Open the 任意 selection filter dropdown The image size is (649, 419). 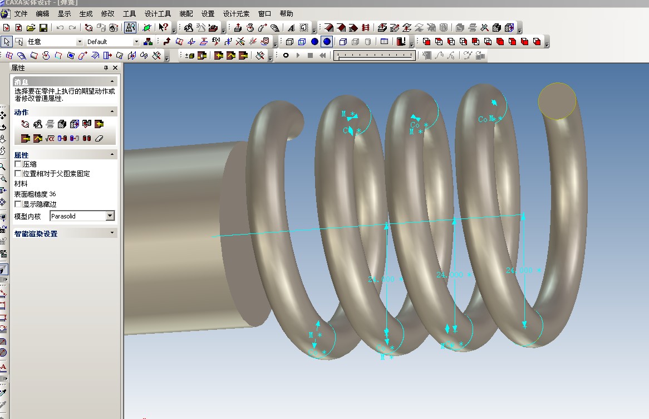click(x=80, y=42)
